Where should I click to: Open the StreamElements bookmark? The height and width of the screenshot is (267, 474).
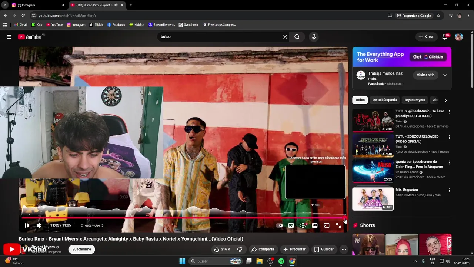(161, 25)
